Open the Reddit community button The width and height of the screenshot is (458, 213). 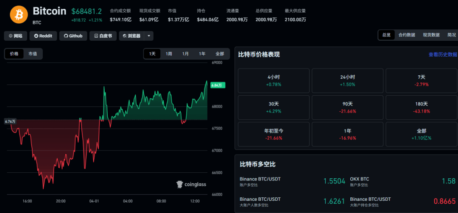click(x=43, y=36)
